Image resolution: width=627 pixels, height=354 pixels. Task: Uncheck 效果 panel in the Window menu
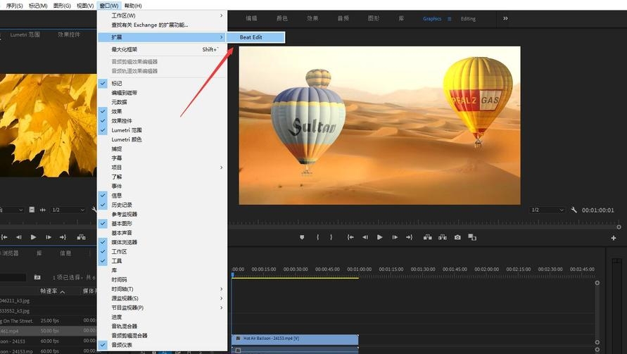click(103, 111)
